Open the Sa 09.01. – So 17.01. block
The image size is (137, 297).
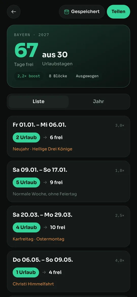pyautogui.click(x=68, y=182)
